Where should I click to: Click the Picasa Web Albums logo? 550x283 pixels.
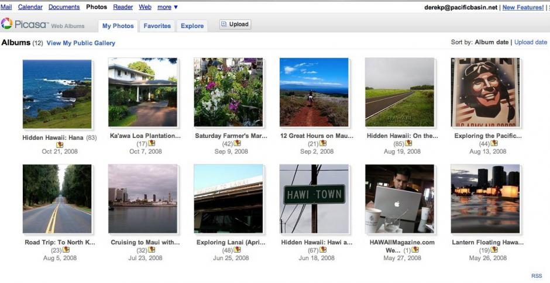43,25
